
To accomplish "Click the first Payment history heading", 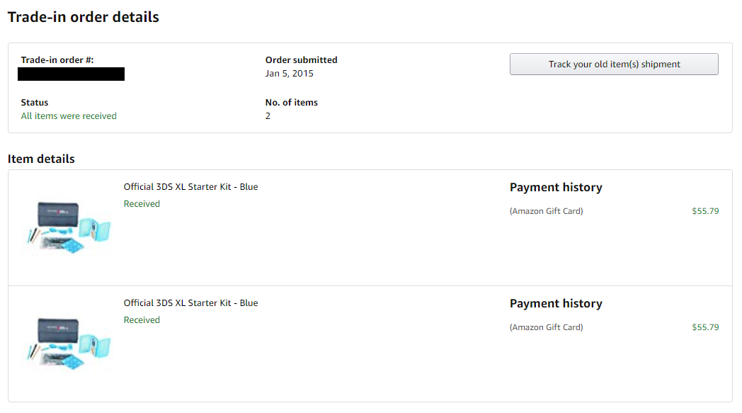I will tap(556, 187).
